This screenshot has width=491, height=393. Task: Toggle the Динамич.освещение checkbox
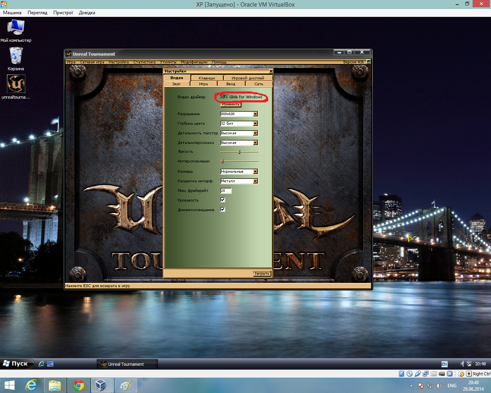point(222,210)
